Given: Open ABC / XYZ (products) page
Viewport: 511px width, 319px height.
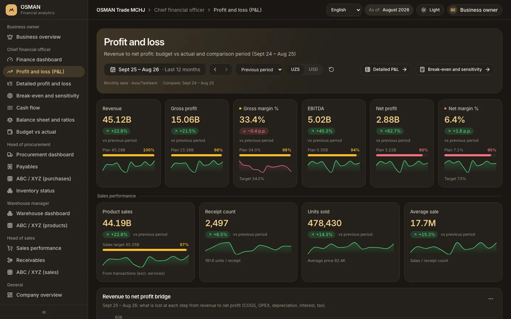Looking at the screenshot, I should [44, 225].
